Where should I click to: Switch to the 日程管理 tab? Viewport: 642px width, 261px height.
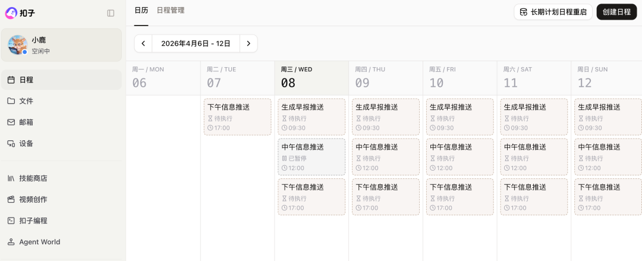171,11
